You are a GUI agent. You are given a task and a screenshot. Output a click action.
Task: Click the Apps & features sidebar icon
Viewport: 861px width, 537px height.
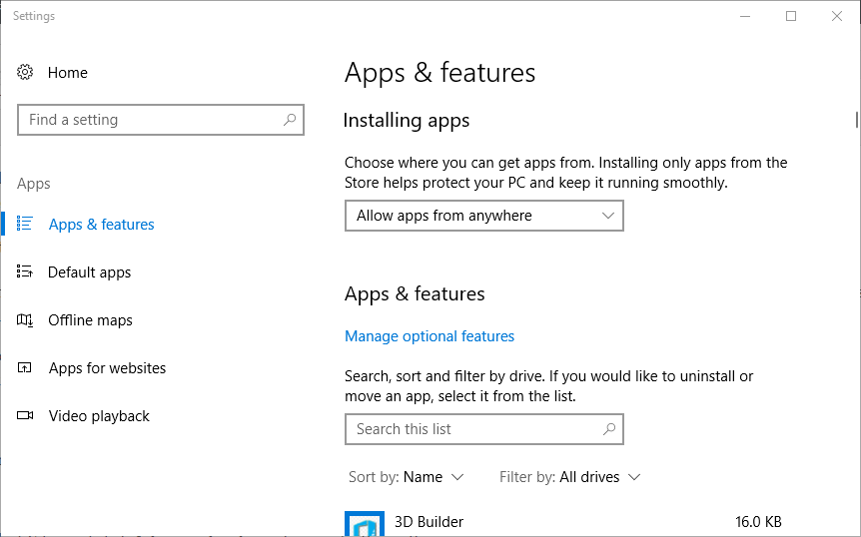tap(26, 225)
